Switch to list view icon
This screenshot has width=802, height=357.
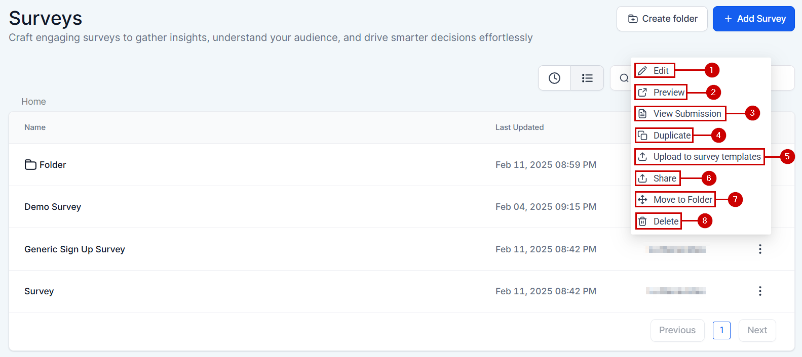(x=587, y=78)
